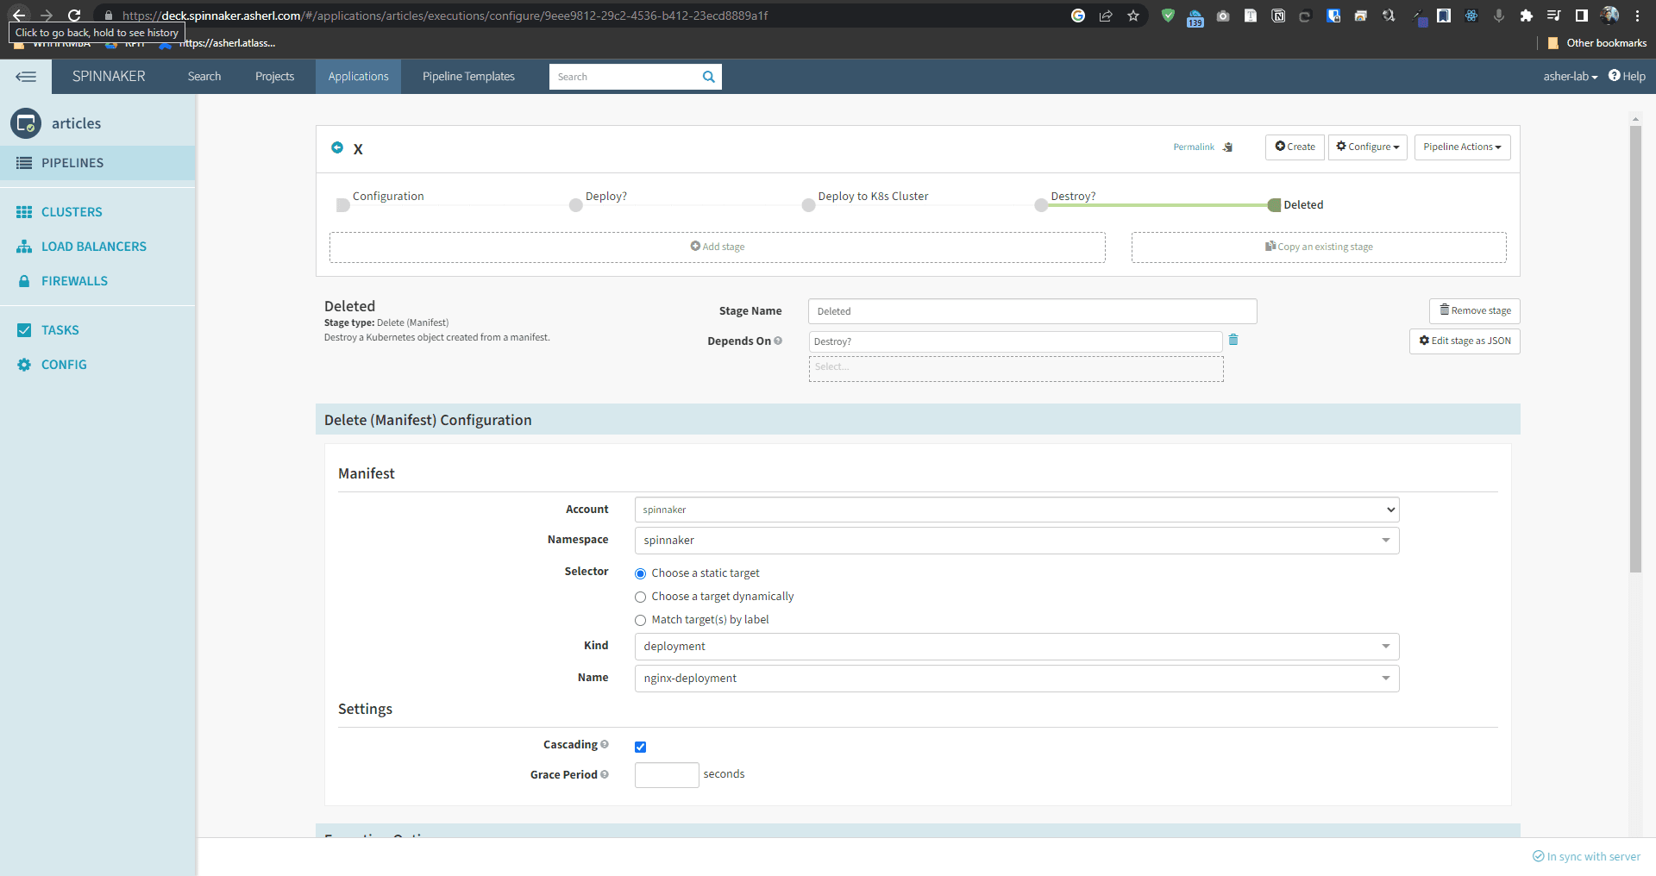
Task: Open the Firewalls view
Action: point(74,280)
